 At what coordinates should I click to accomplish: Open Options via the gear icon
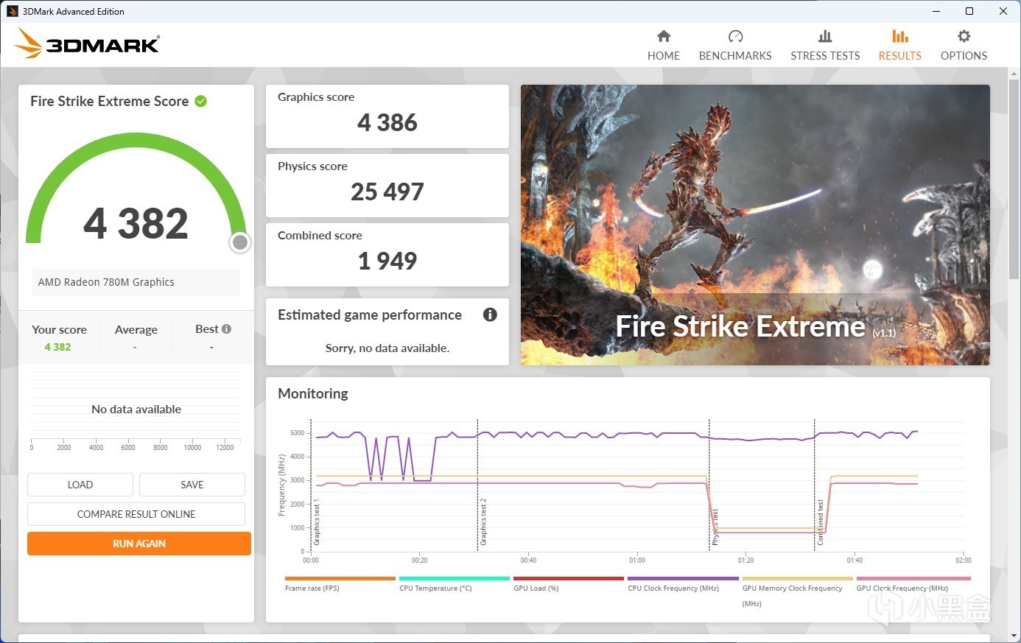[964, 36]
